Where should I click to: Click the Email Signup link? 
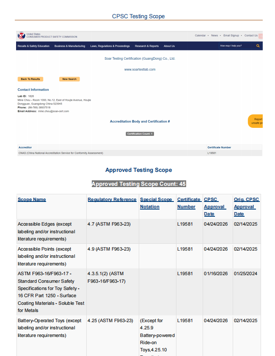pyautogui.click(x=231, y=36)
